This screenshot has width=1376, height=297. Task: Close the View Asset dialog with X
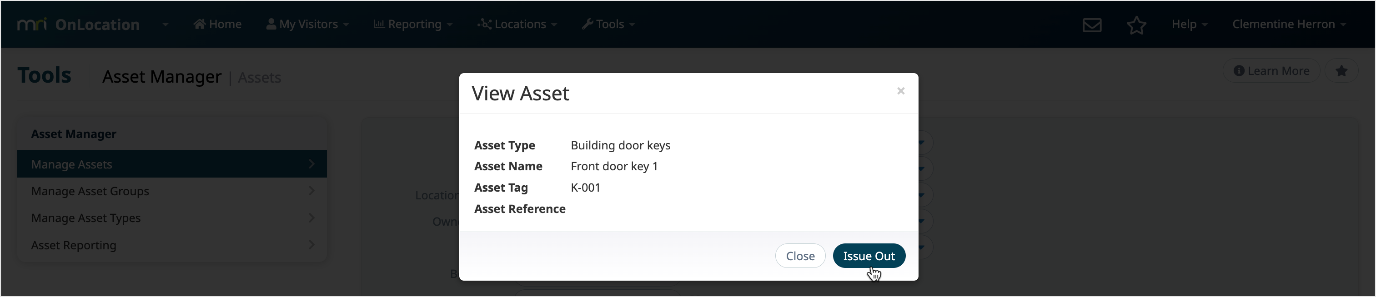coord(901,91)
